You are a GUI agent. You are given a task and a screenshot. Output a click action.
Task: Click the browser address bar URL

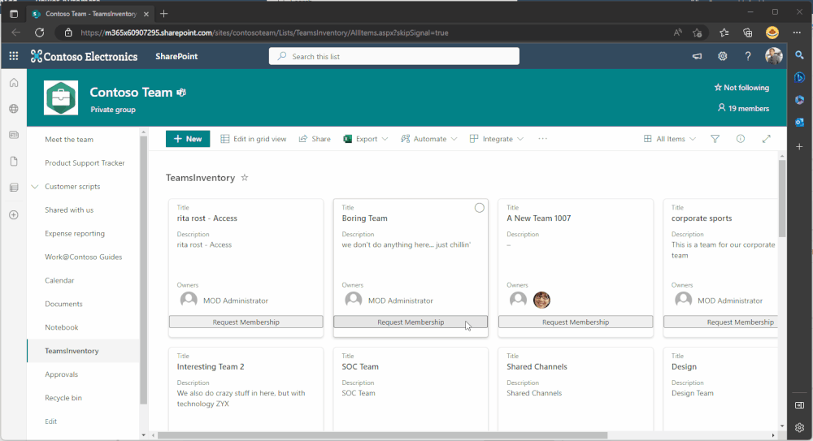(x=264, y=32)
